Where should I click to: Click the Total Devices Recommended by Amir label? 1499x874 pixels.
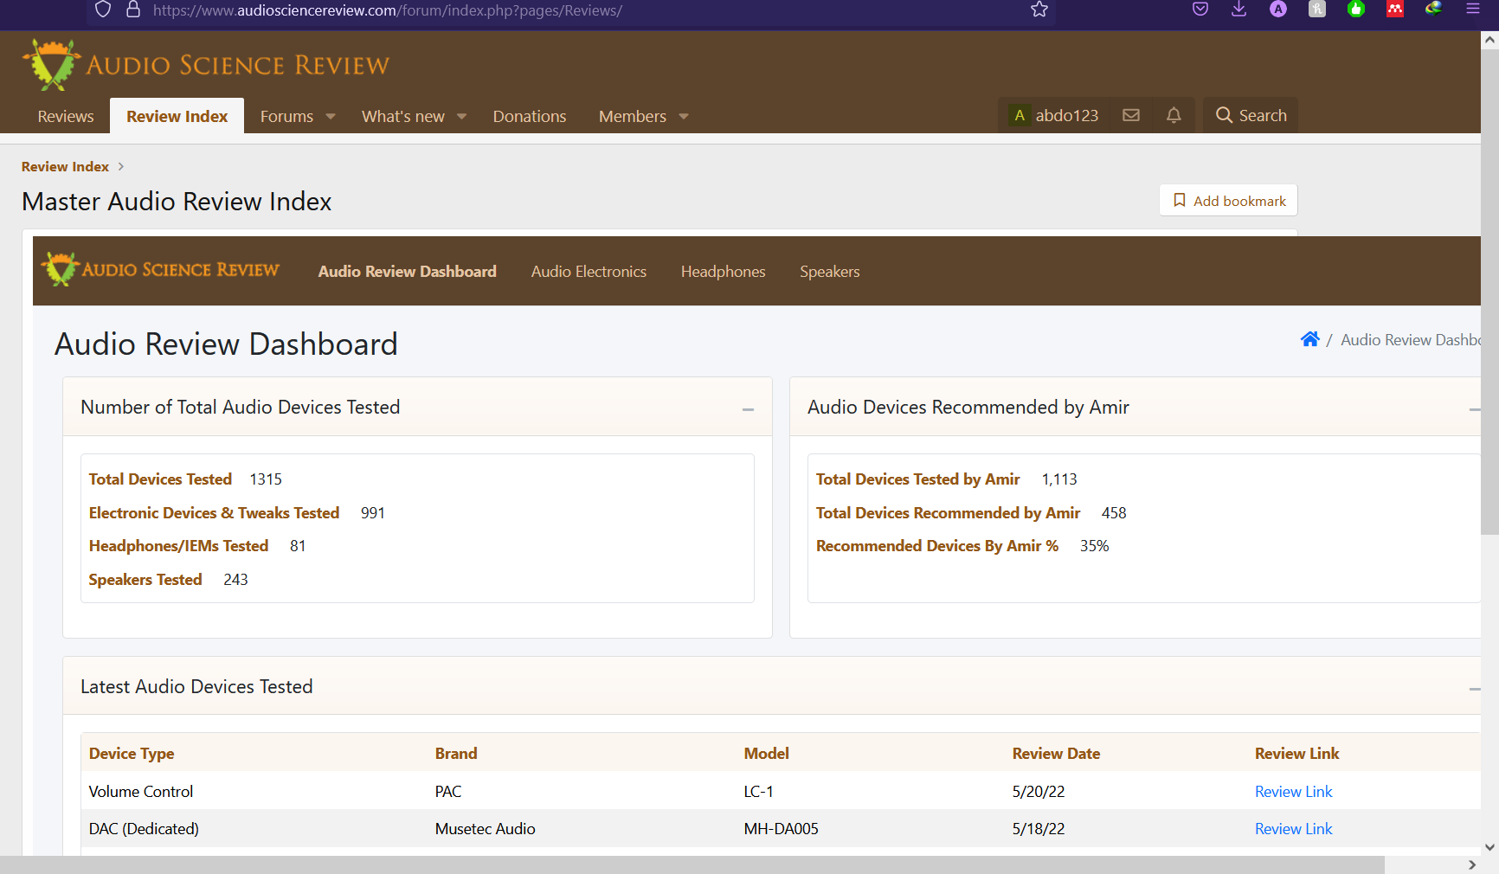click(948, 512)
